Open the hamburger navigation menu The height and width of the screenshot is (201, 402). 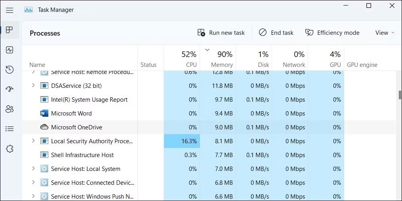pos(10,10)
